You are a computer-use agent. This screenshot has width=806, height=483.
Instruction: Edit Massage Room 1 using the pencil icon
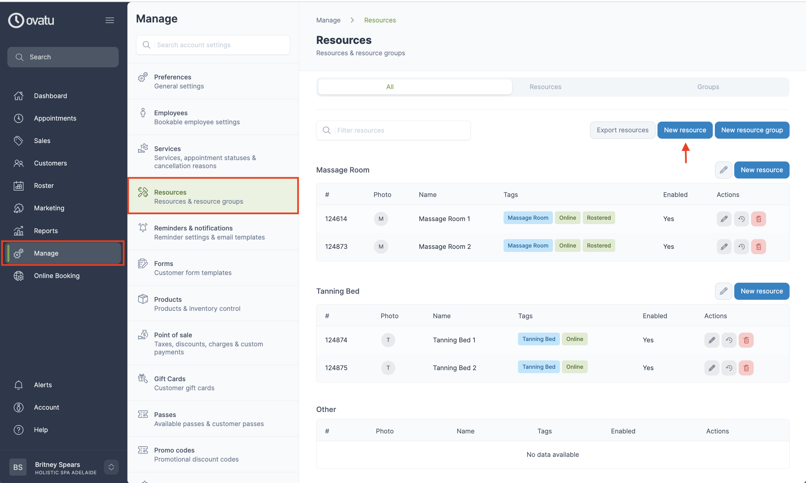click(724, 219)
